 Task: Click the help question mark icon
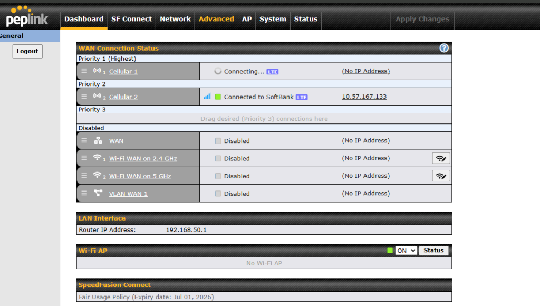pyautogui.click(x=444, y=48)
